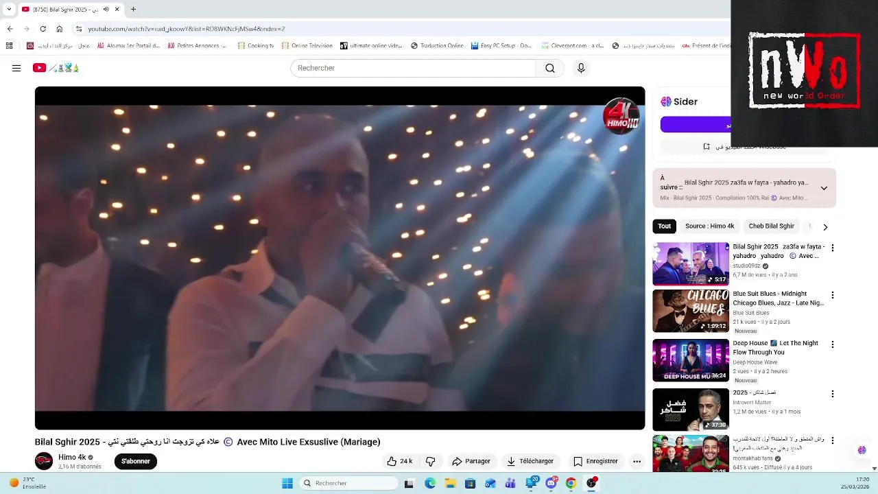
Task: Select the YouTube URL in the address bar
Action: tap(186, 29)
